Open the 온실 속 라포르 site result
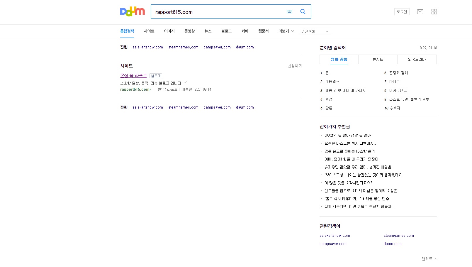Viewport: 472px width, 267px height. (x=133, y=76)
